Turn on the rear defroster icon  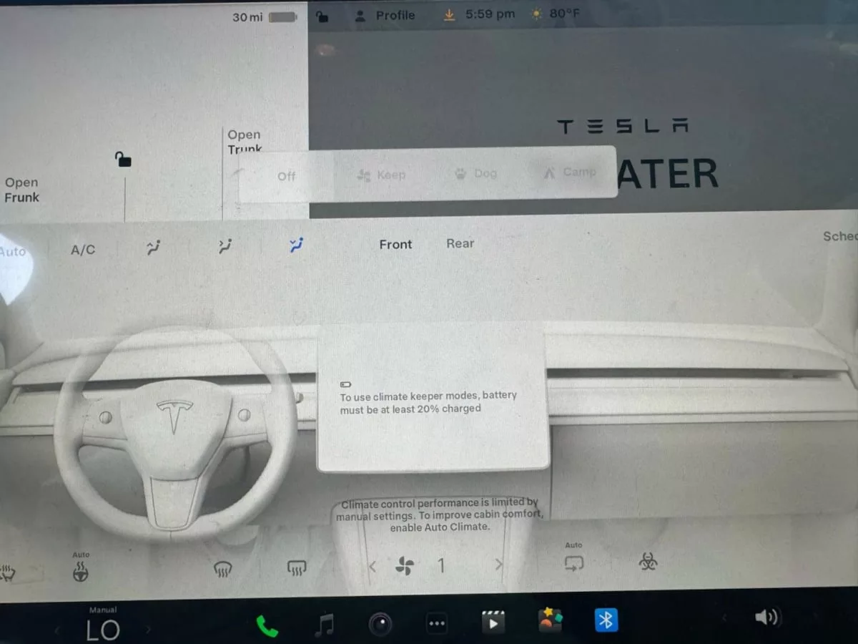tap(297, 568)
